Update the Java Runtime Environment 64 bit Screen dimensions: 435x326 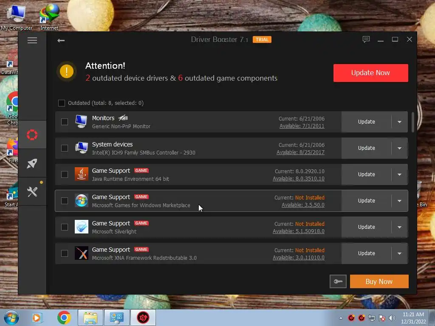coord(367,174)
